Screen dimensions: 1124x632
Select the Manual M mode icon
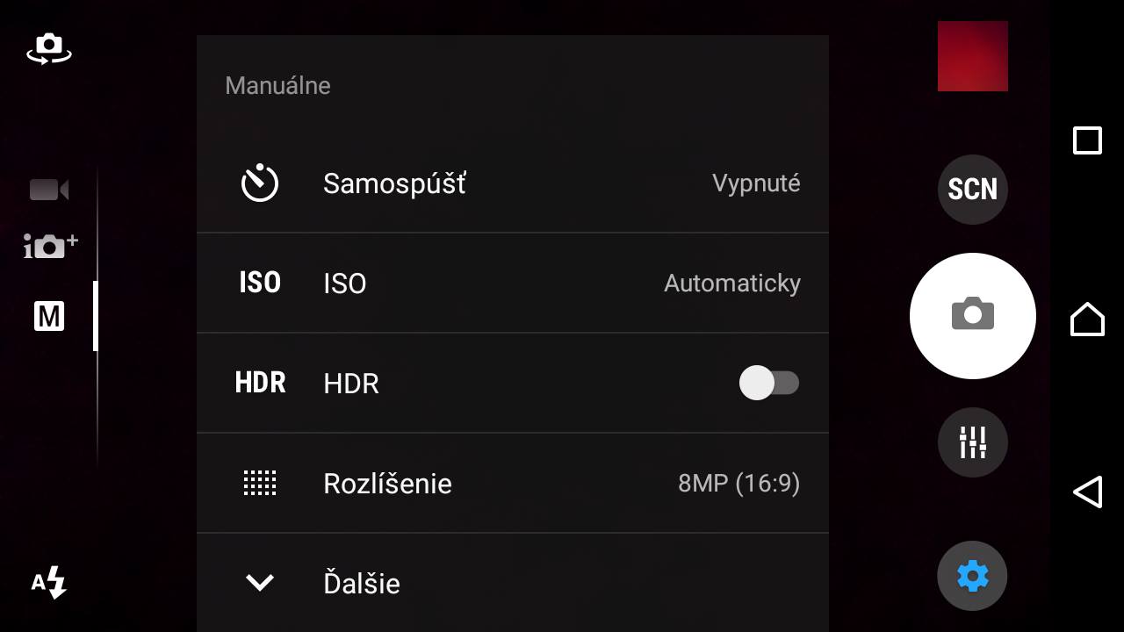pos(49,316)
